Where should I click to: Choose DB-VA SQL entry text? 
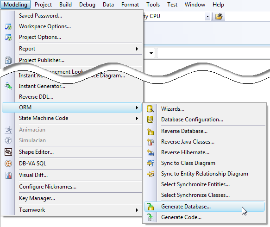point(32,163)
